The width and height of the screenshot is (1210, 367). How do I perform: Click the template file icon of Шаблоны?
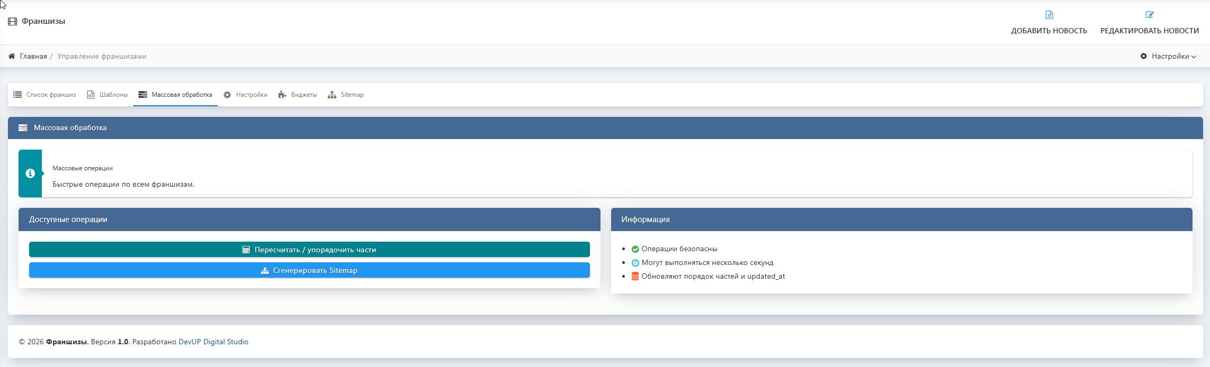[x=91, y=95]
